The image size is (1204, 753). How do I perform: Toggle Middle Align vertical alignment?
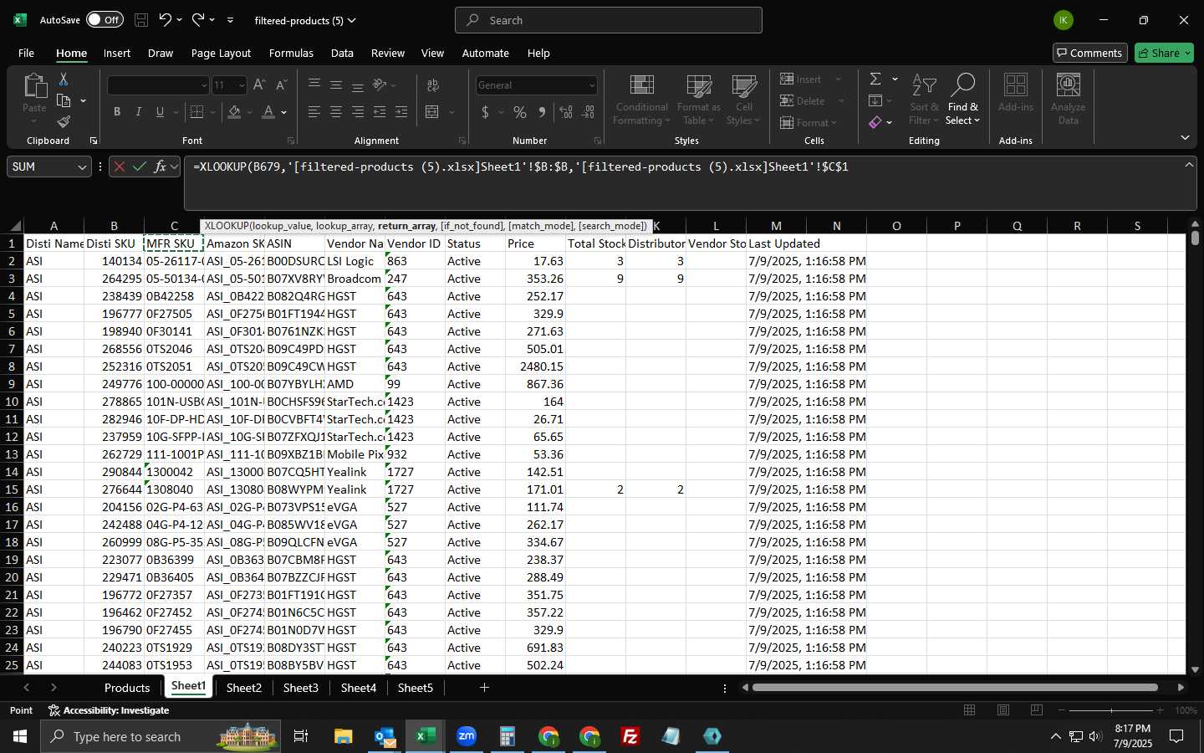[x=336, y=85]
